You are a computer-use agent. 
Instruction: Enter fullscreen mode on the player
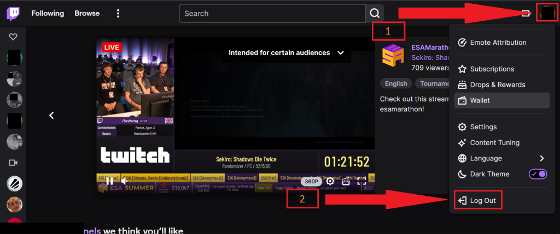point(361,181)
